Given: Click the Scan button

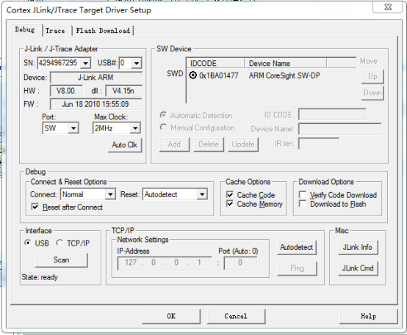Looking at the screenshot, I should pyautogui.click(x=62, y=260).
